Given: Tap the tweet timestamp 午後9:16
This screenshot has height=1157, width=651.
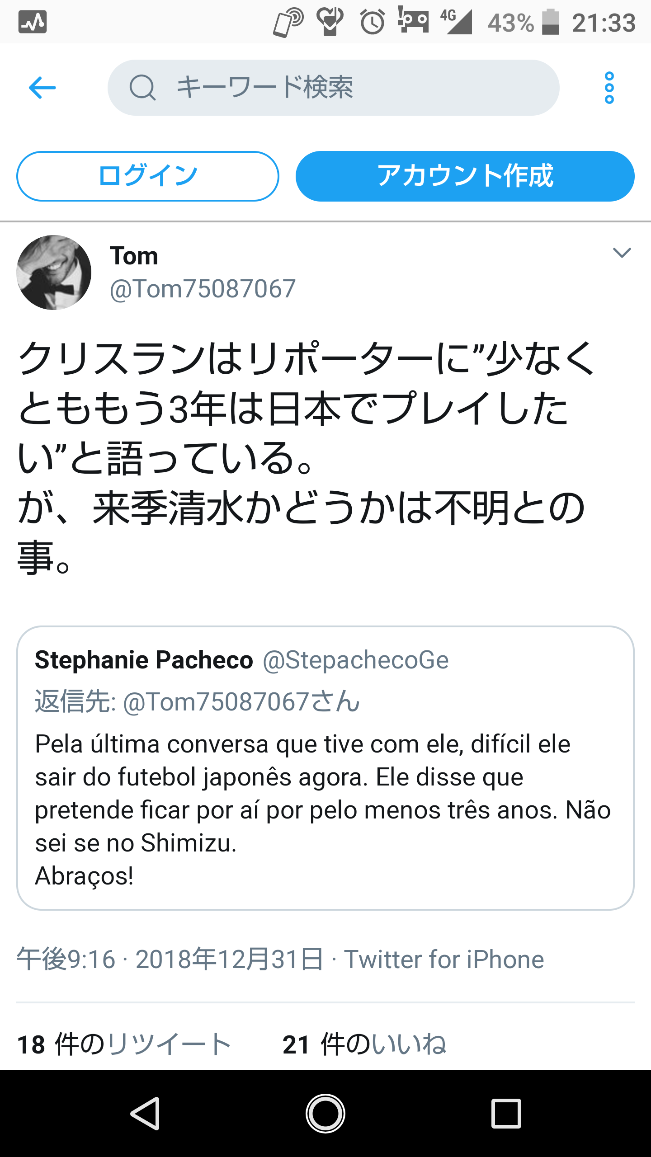Looking at the screenshot, I should point(66,959).
